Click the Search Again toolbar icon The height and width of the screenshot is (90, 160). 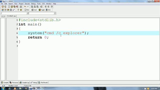pyautogui.click(x=37, y=7)
